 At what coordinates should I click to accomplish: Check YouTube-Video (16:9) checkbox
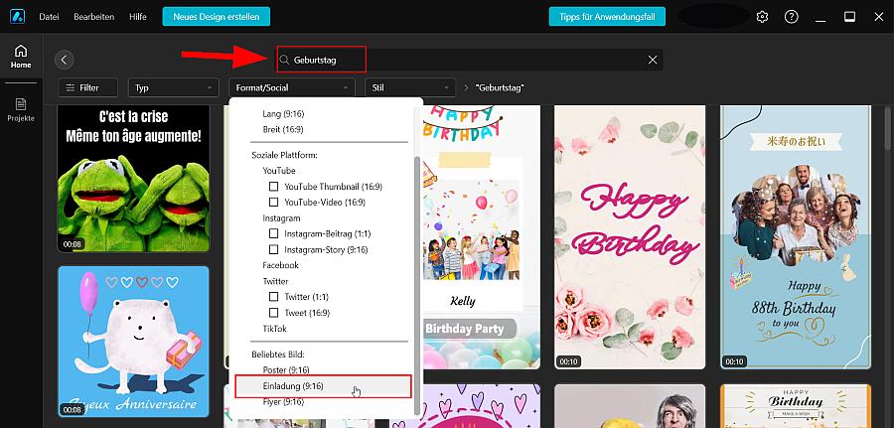[x=274, y=202]
